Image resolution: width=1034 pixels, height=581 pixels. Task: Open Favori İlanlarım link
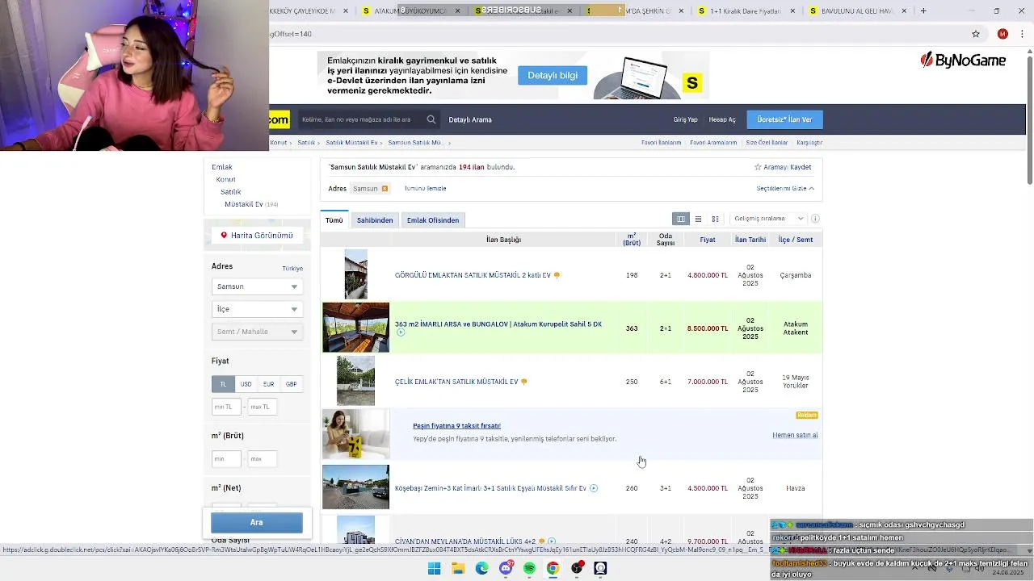coord(662,143)
